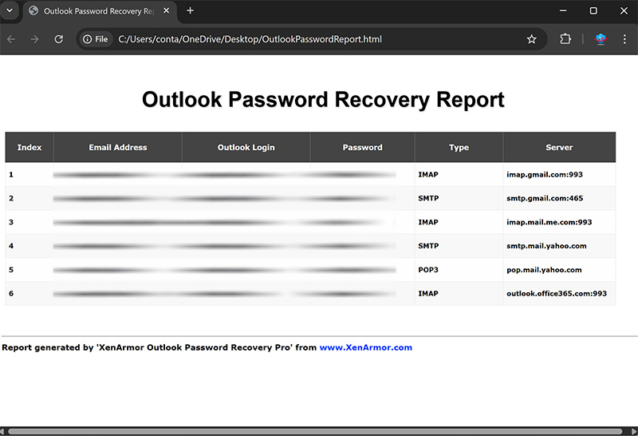Viewport: 638px width, 436px height.
Task: Click index number 3 cell
Action: point(30,222)
